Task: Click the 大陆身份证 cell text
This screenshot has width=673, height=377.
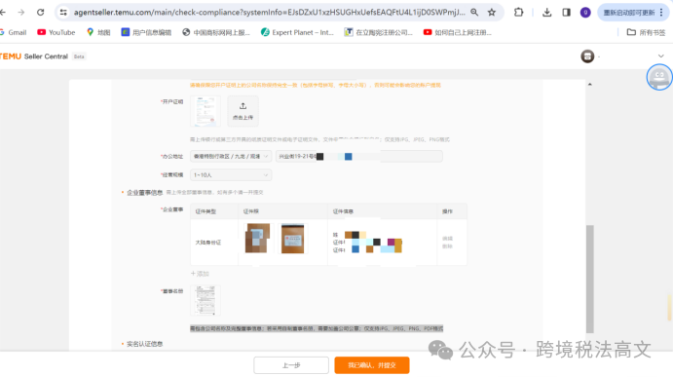Action: coord(208,243)
